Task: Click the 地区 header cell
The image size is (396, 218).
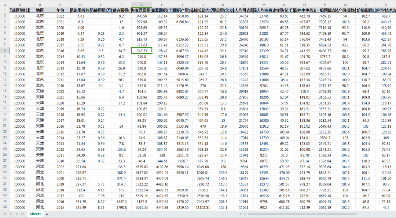Action: 40,10
